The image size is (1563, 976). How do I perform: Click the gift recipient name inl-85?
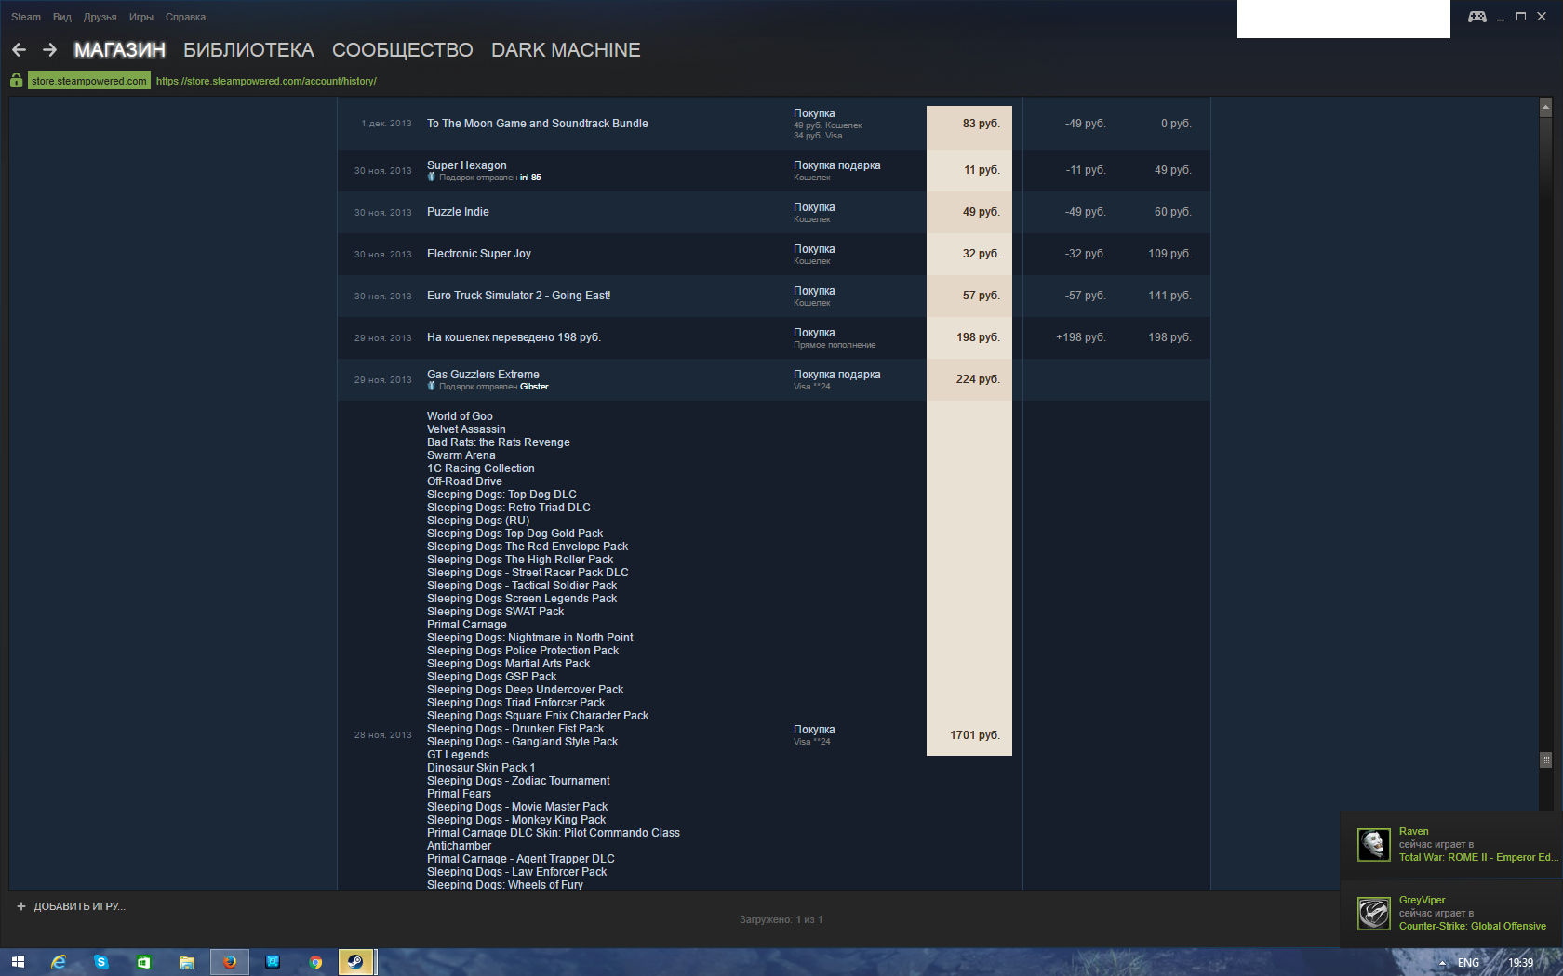coord(530,178)
